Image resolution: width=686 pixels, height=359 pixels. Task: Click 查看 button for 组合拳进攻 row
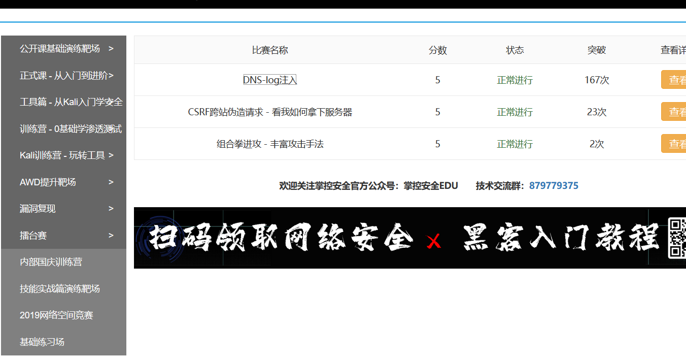(675, 144)
